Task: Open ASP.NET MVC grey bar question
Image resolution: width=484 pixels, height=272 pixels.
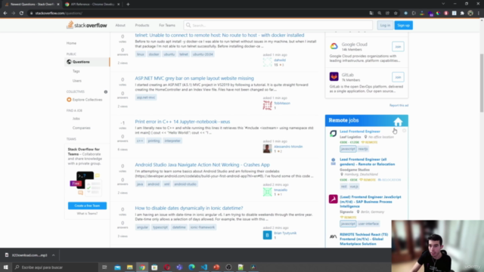Action: tap(194, 79)
